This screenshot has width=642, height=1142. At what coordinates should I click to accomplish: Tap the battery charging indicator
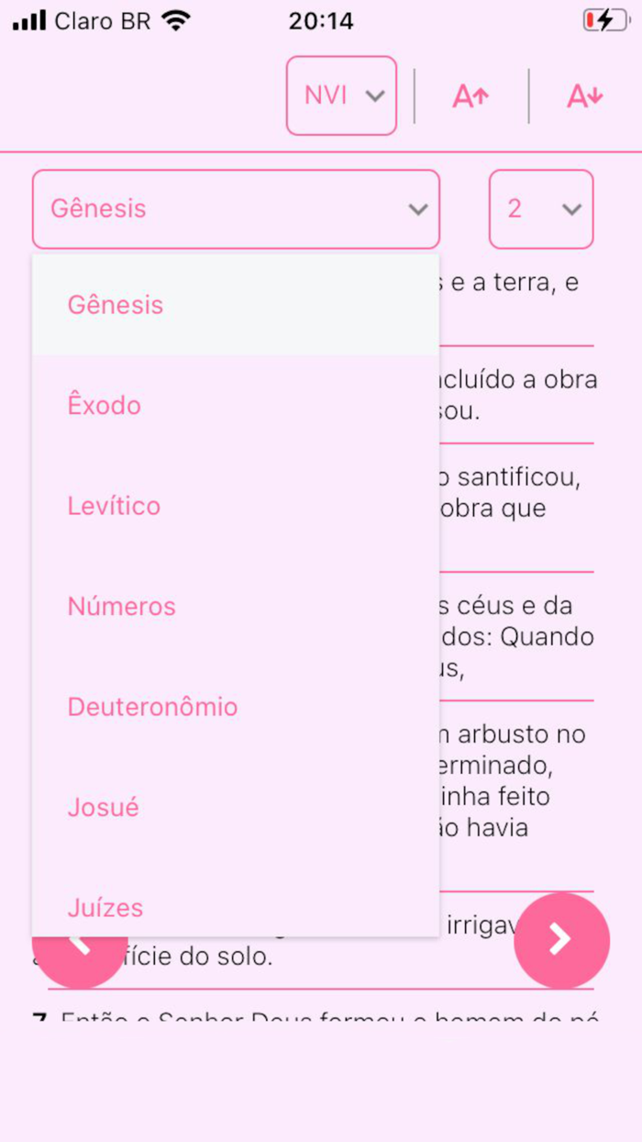(605, 20)
